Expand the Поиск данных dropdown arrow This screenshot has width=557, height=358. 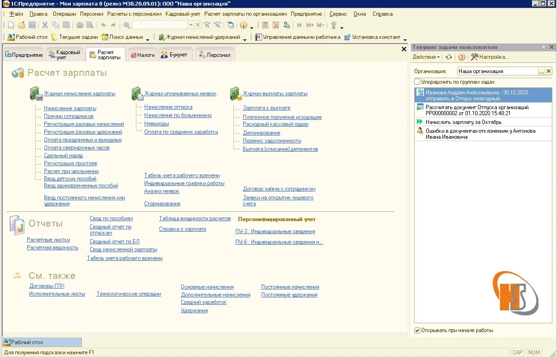[x=147, y=39]
